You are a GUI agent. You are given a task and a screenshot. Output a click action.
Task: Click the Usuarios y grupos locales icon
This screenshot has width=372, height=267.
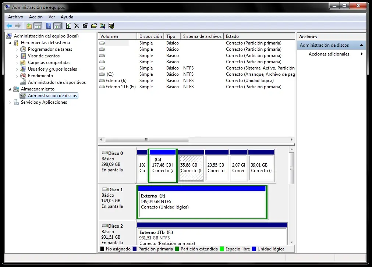tap(23, 69)
